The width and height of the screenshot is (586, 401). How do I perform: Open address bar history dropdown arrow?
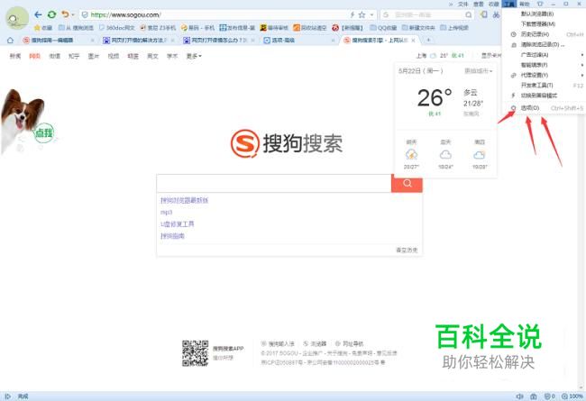371,15
